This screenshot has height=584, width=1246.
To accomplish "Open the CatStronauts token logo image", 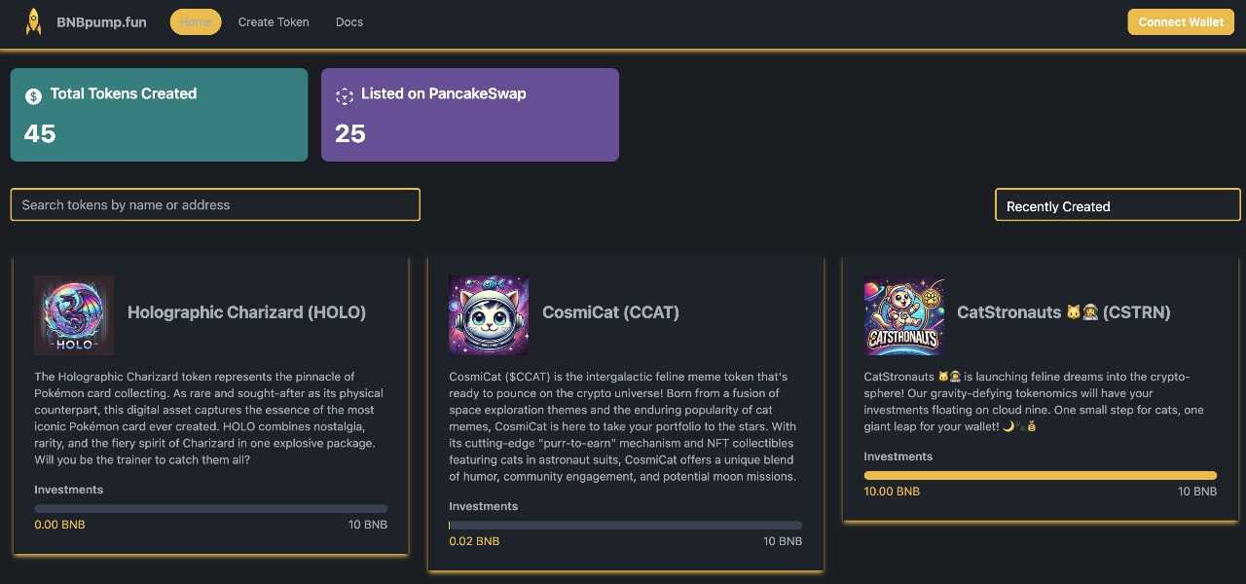I will click(903, 314).
